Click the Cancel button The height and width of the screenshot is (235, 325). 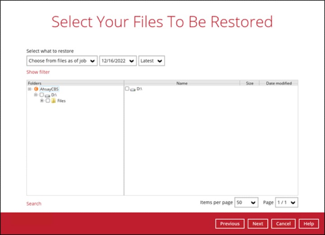[283, 224]
